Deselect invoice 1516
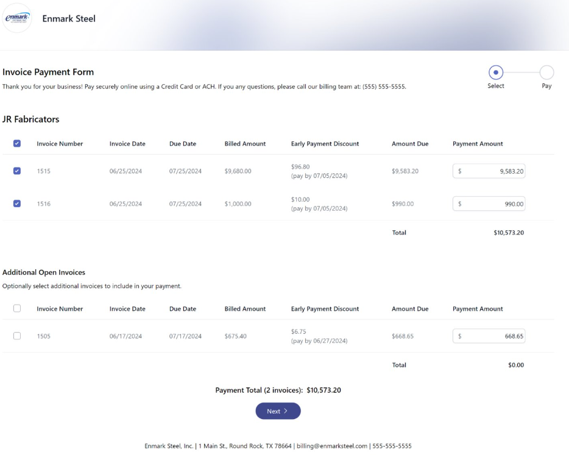 pos(17,203)
